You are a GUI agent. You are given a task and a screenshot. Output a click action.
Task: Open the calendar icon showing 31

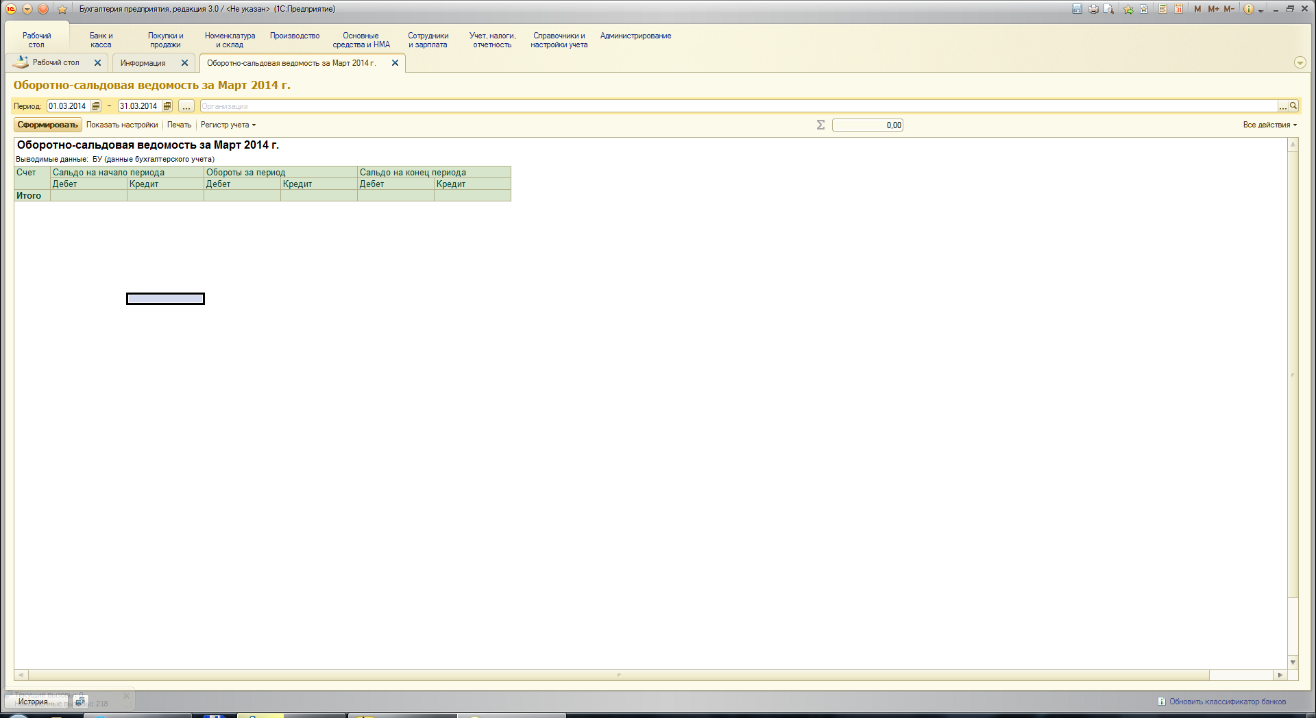point(1179,9)
